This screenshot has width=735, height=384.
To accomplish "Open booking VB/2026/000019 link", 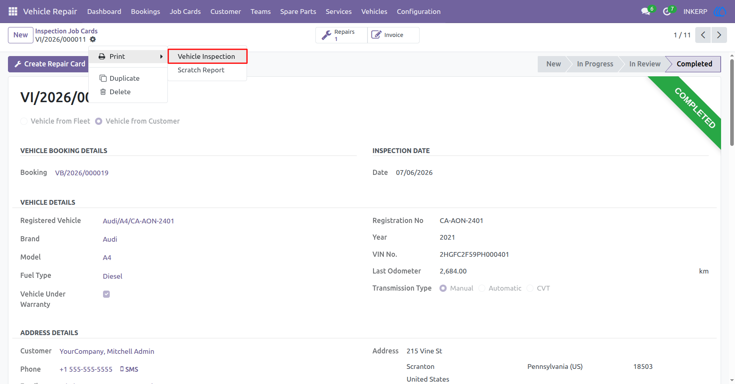I will (x=82, y=173).
